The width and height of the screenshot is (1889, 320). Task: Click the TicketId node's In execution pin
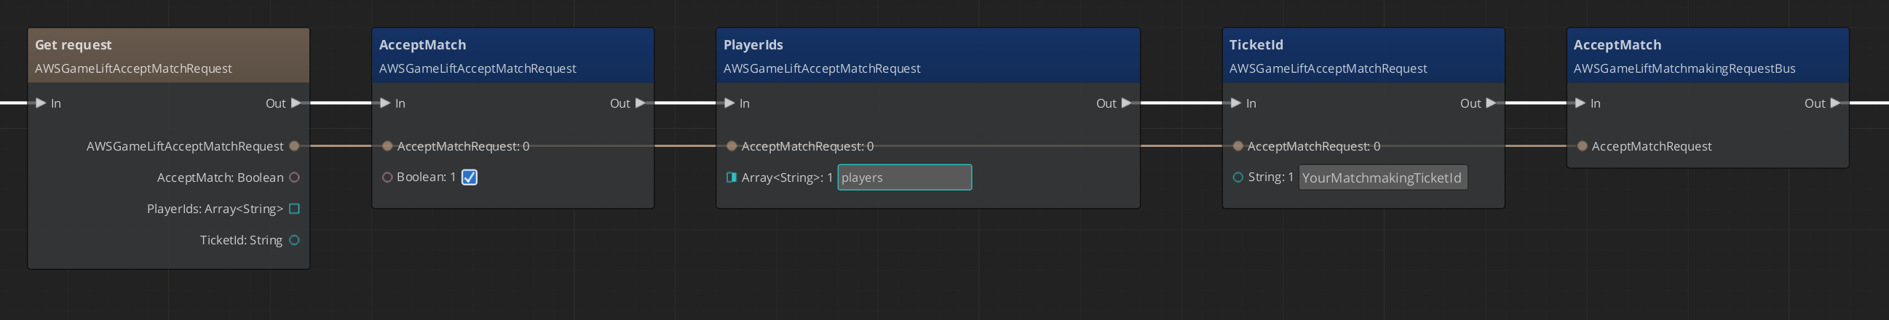tap(1236, 103)
